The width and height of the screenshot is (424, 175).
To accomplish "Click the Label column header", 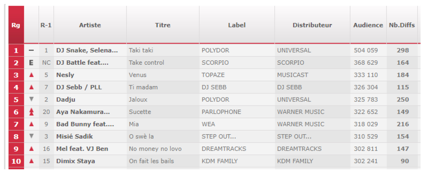I will [237, 25].
